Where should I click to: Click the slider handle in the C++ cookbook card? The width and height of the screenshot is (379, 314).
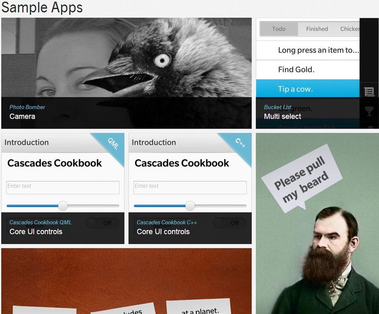tap(190, 206)
